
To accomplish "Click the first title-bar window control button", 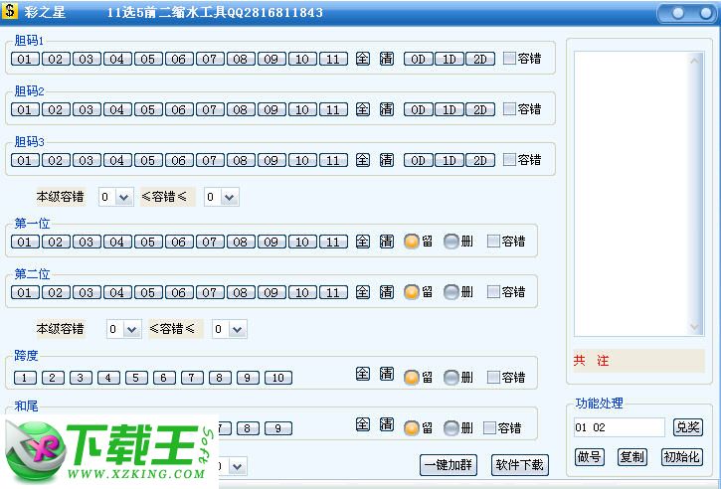I will point(678,13).
